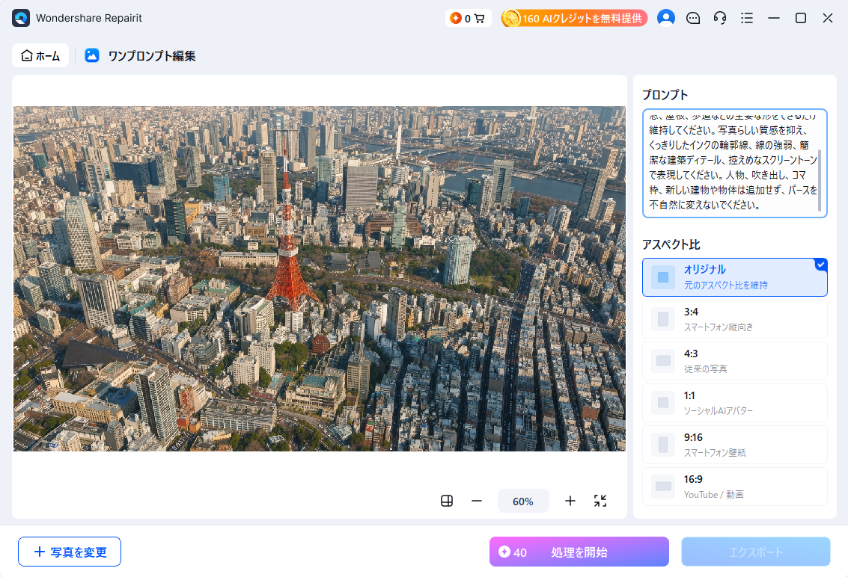This screenshot has height=577, width=848.
Task: Click the Wondershare Repairit logo icon
Action: (21, 18)
